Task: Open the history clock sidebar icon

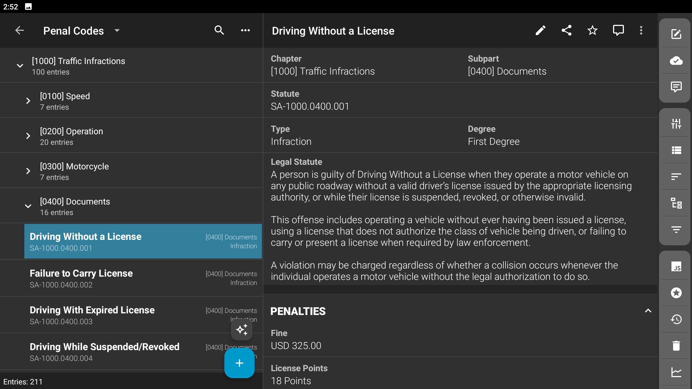Action: click(x=676, y=319)
